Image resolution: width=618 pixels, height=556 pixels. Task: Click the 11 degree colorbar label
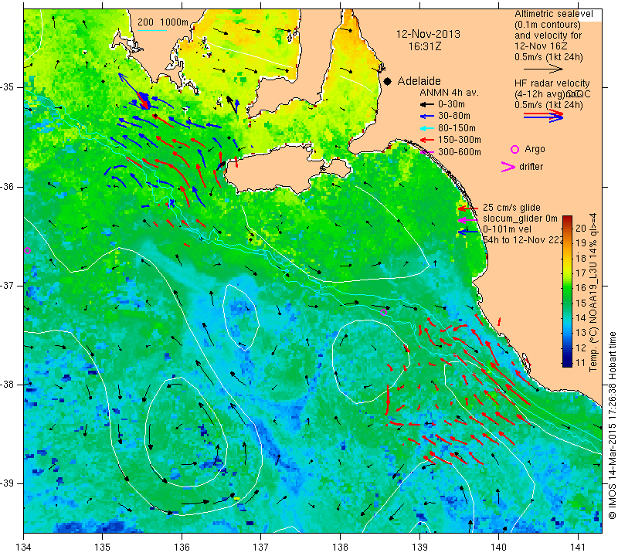click(x=581, y=362)
